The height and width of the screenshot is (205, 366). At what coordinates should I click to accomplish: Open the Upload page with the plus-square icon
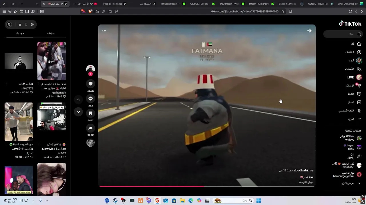(359, 102)
